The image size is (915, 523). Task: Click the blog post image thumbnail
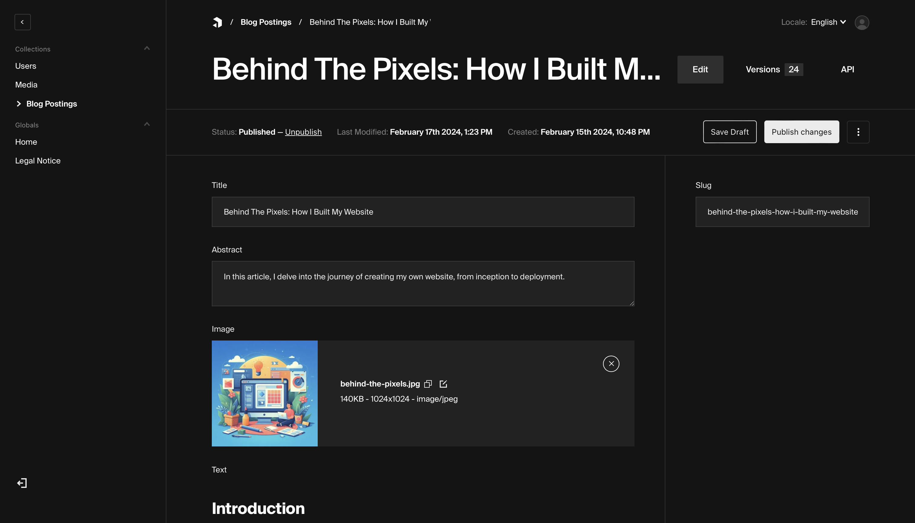265,393
